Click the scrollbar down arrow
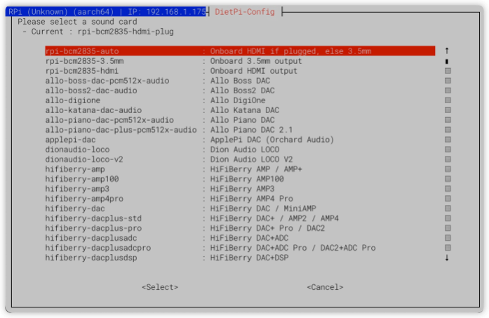The image size is (489, 318). [x=447, y=258]
